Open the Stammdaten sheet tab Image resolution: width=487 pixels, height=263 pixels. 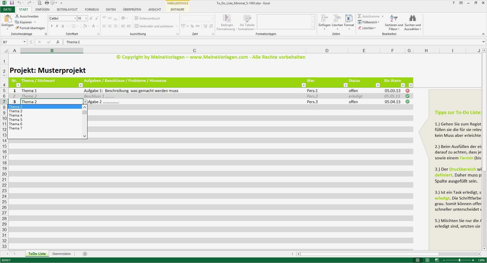[61, 254]
